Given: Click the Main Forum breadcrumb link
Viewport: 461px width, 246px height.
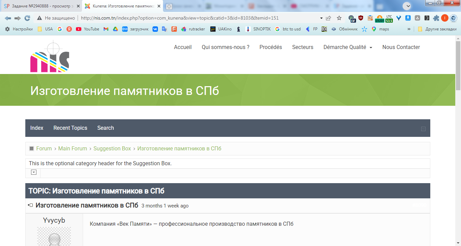Looking at the screenshot, I should point(73,149).
